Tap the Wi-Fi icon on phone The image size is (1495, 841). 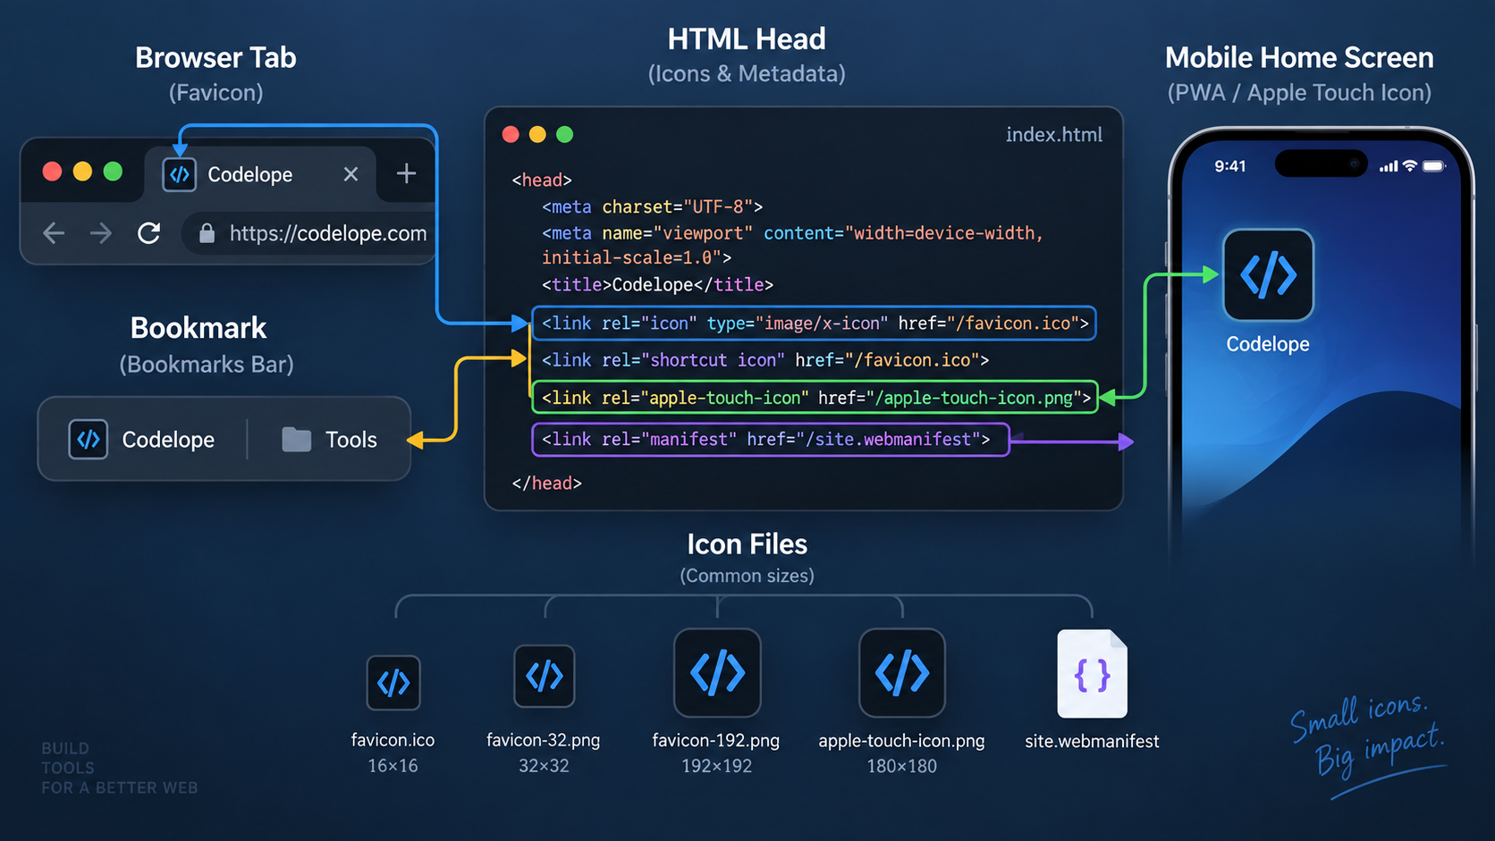[x=1410, y=166]
